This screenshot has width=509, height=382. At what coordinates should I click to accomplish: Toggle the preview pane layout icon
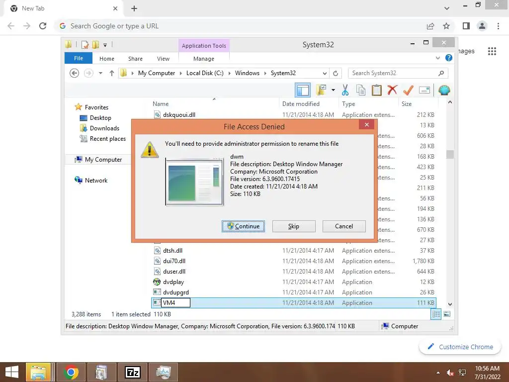tap(303, 90)
